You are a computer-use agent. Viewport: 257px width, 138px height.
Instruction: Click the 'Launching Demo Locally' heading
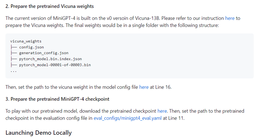tap(39, 133)
